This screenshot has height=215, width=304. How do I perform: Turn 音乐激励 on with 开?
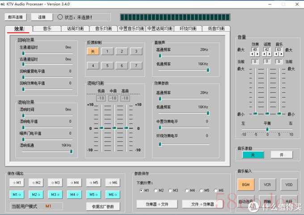point(282,155)
